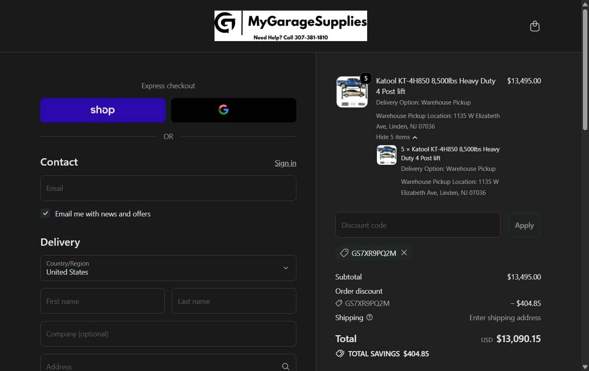This screenshot has height=371, width=589.
Task: Click the 'Express checkout' heading
Action: pyautogui.click(x=168, y=86)
